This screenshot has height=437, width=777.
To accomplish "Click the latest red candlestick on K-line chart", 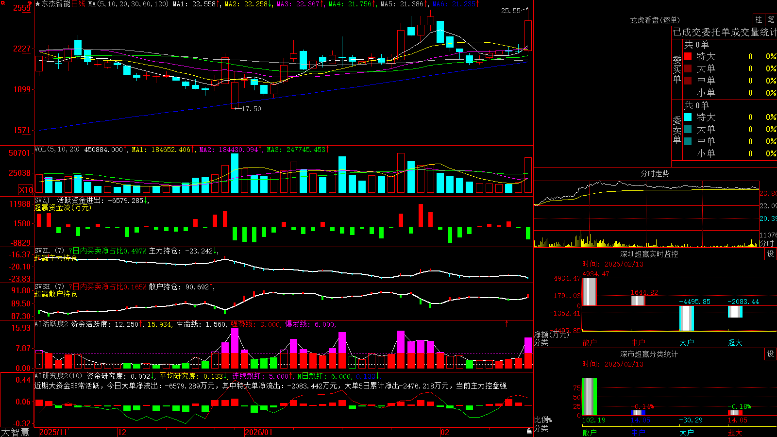I will coord(528,35).
